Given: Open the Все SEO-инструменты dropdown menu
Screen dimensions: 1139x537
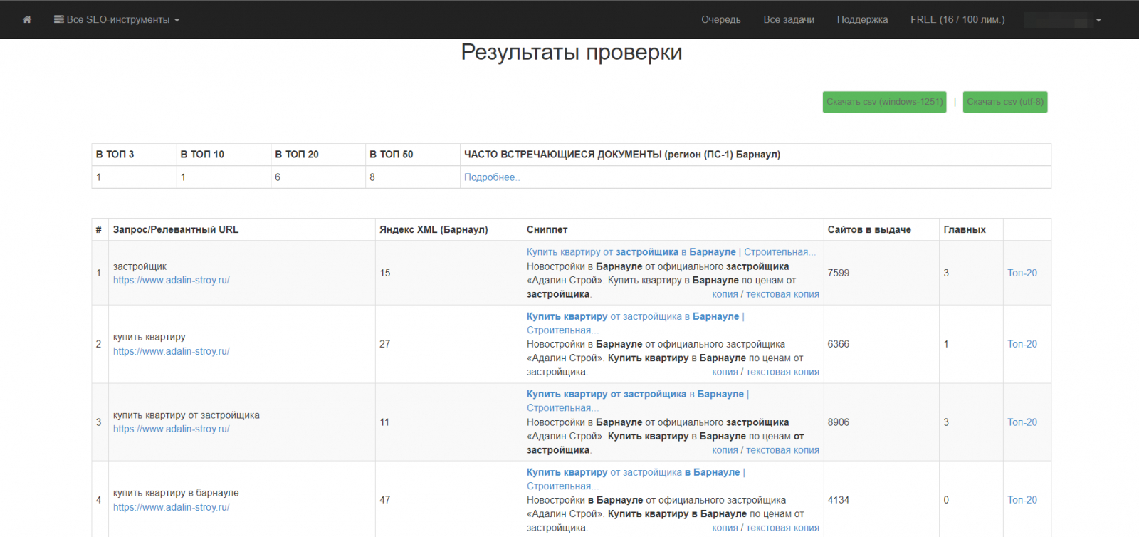Looking at the screenshot, I should [117, 20].
